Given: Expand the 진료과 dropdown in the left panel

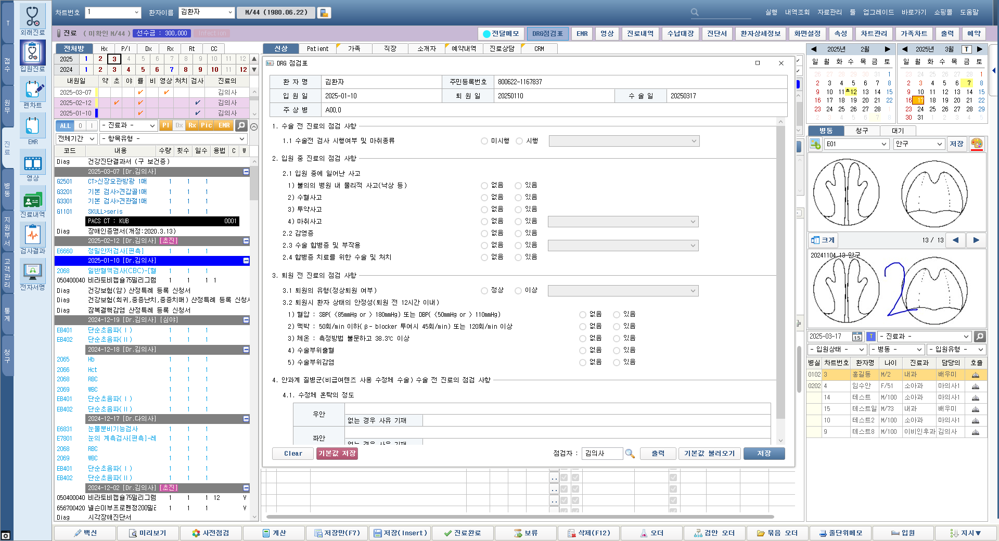Looking at the screenshot, I should tap(129, 125).
